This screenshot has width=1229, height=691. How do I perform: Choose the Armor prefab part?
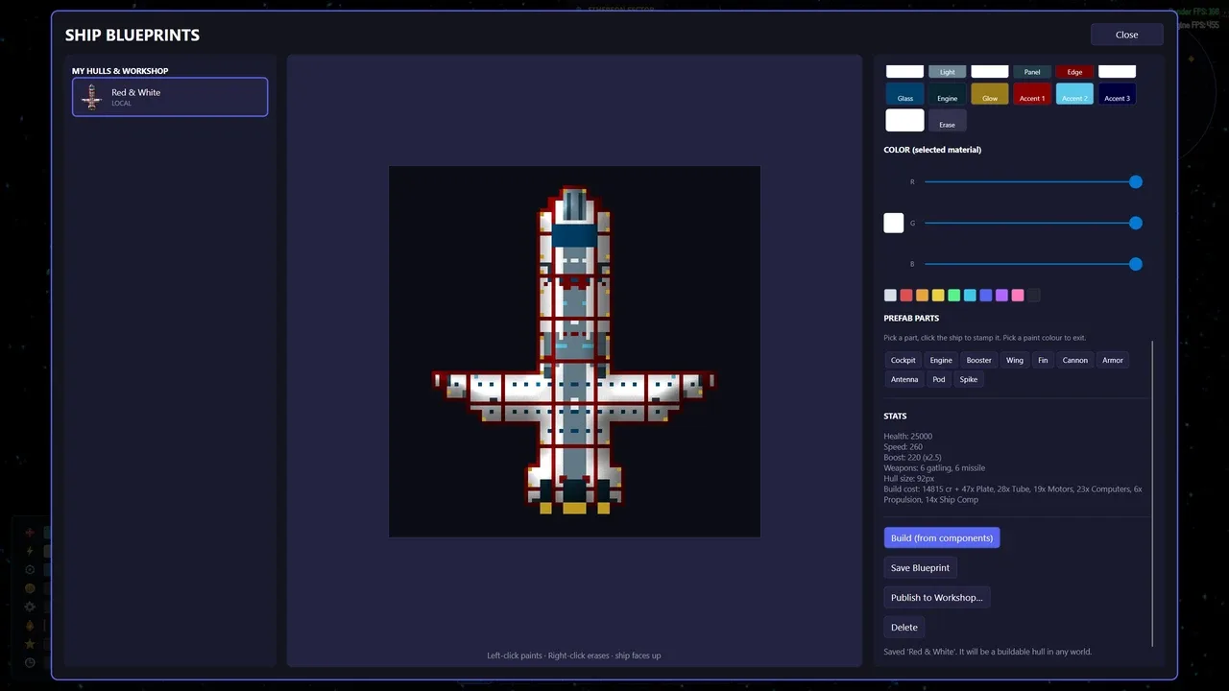(1113, 360)
